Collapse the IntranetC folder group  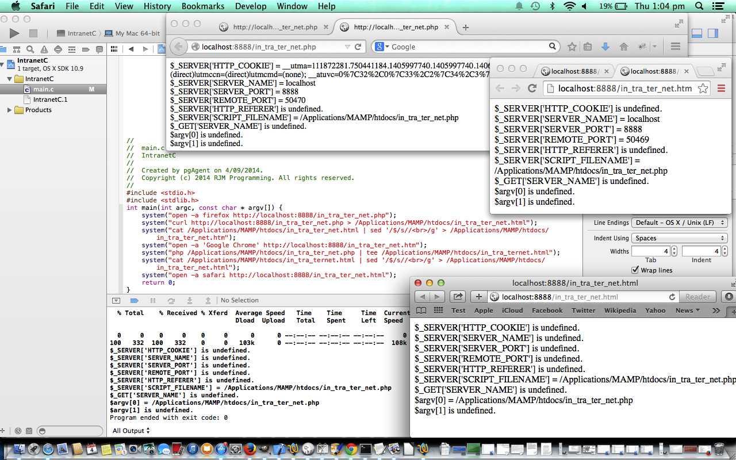point(9,79)
